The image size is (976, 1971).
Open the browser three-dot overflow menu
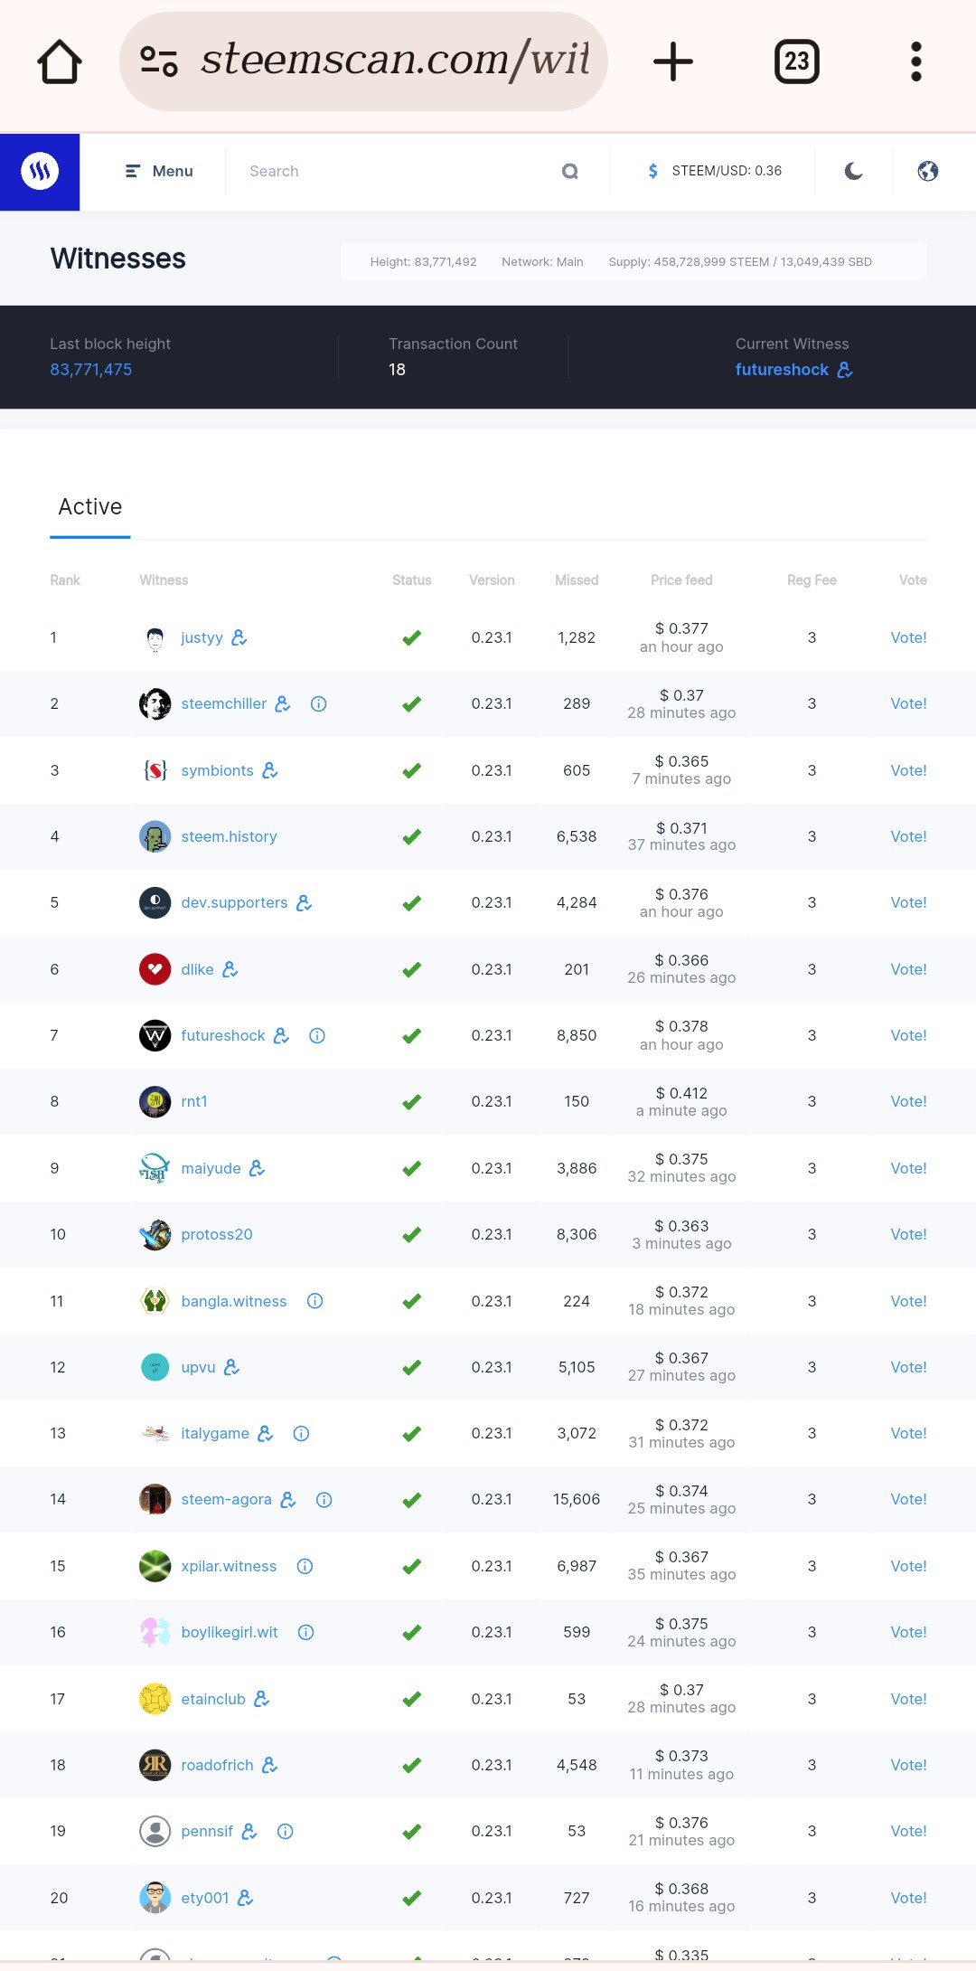915,61
